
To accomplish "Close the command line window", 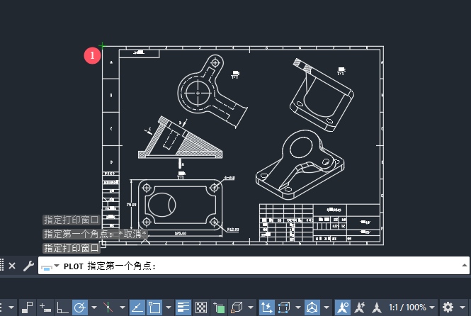I will point(12,266).
